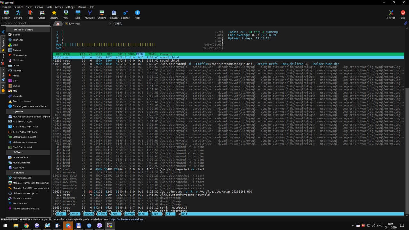Launch the Untangle game
The height and width of the screenshot is (230, 409).
18,96
